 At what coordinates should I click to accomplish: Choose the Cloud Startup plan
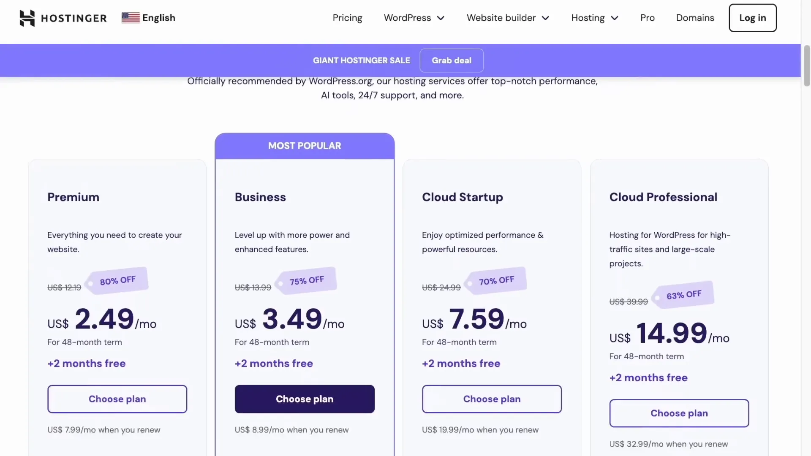pyautogui.click(x=492, y=399)
